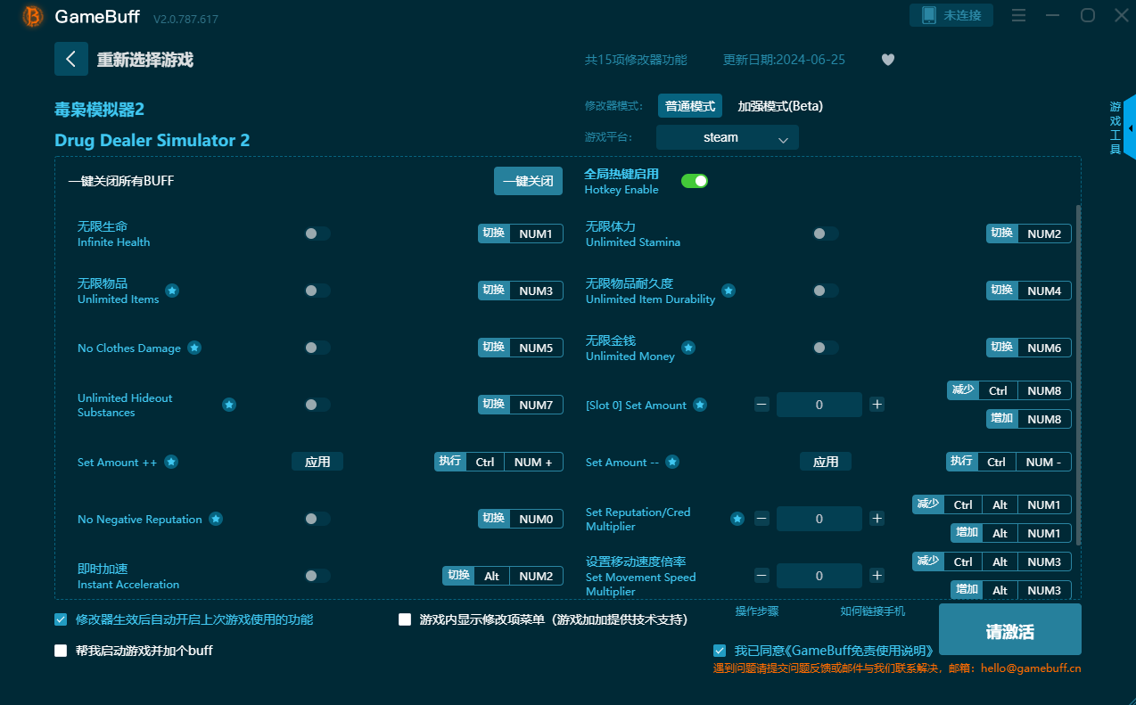Click star badge next to Unlimited Hideout Substances

point(229,405)
